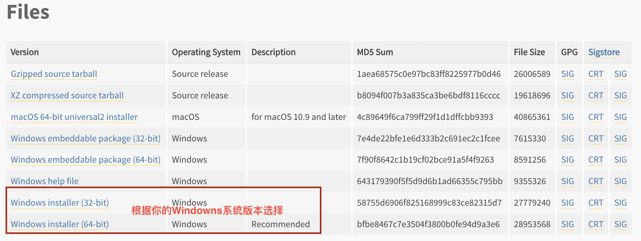Screen dimensions: 641x241
Task: Click GPG SIG for Gzipped source tarball
Action: coord(567,74)
